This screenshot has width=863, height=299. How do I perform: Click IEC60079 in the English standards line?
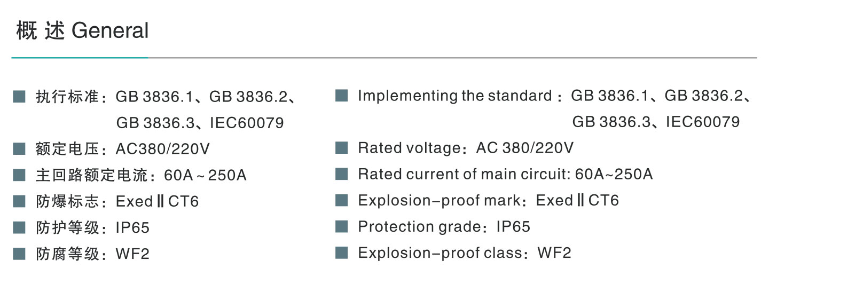tap(702, 122)
